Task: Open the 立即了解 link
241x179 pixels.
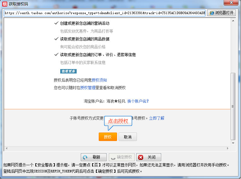Action: (157, 118)
